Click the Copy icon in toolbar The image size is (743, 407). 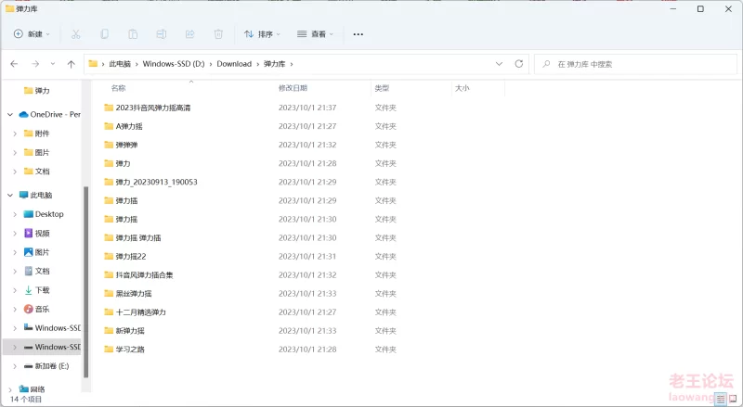[104, 34]
